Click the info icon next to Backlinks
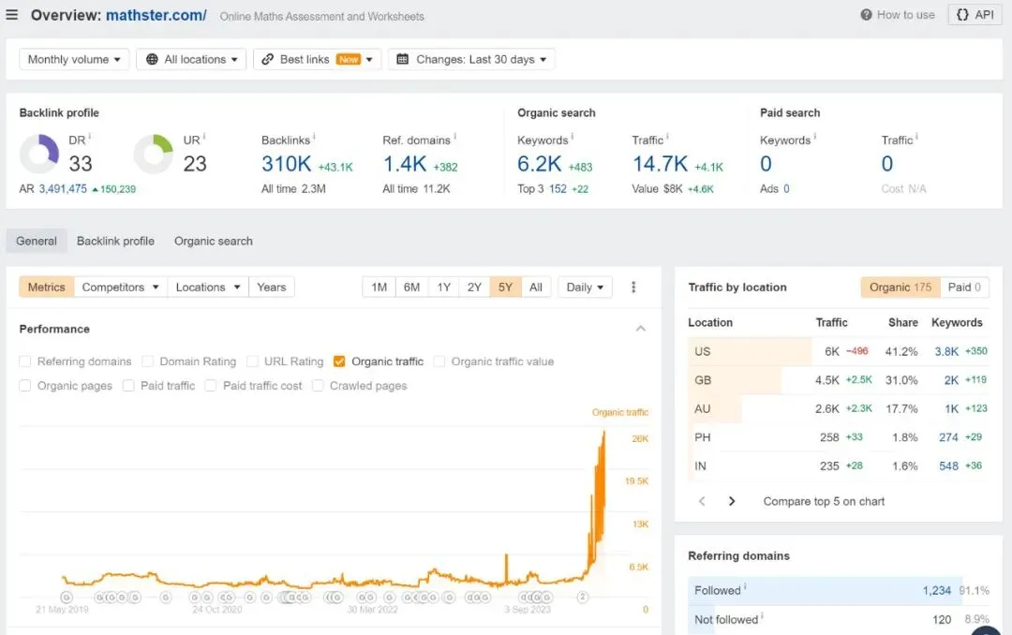1012x635 pixels. [x=314, y=136]
